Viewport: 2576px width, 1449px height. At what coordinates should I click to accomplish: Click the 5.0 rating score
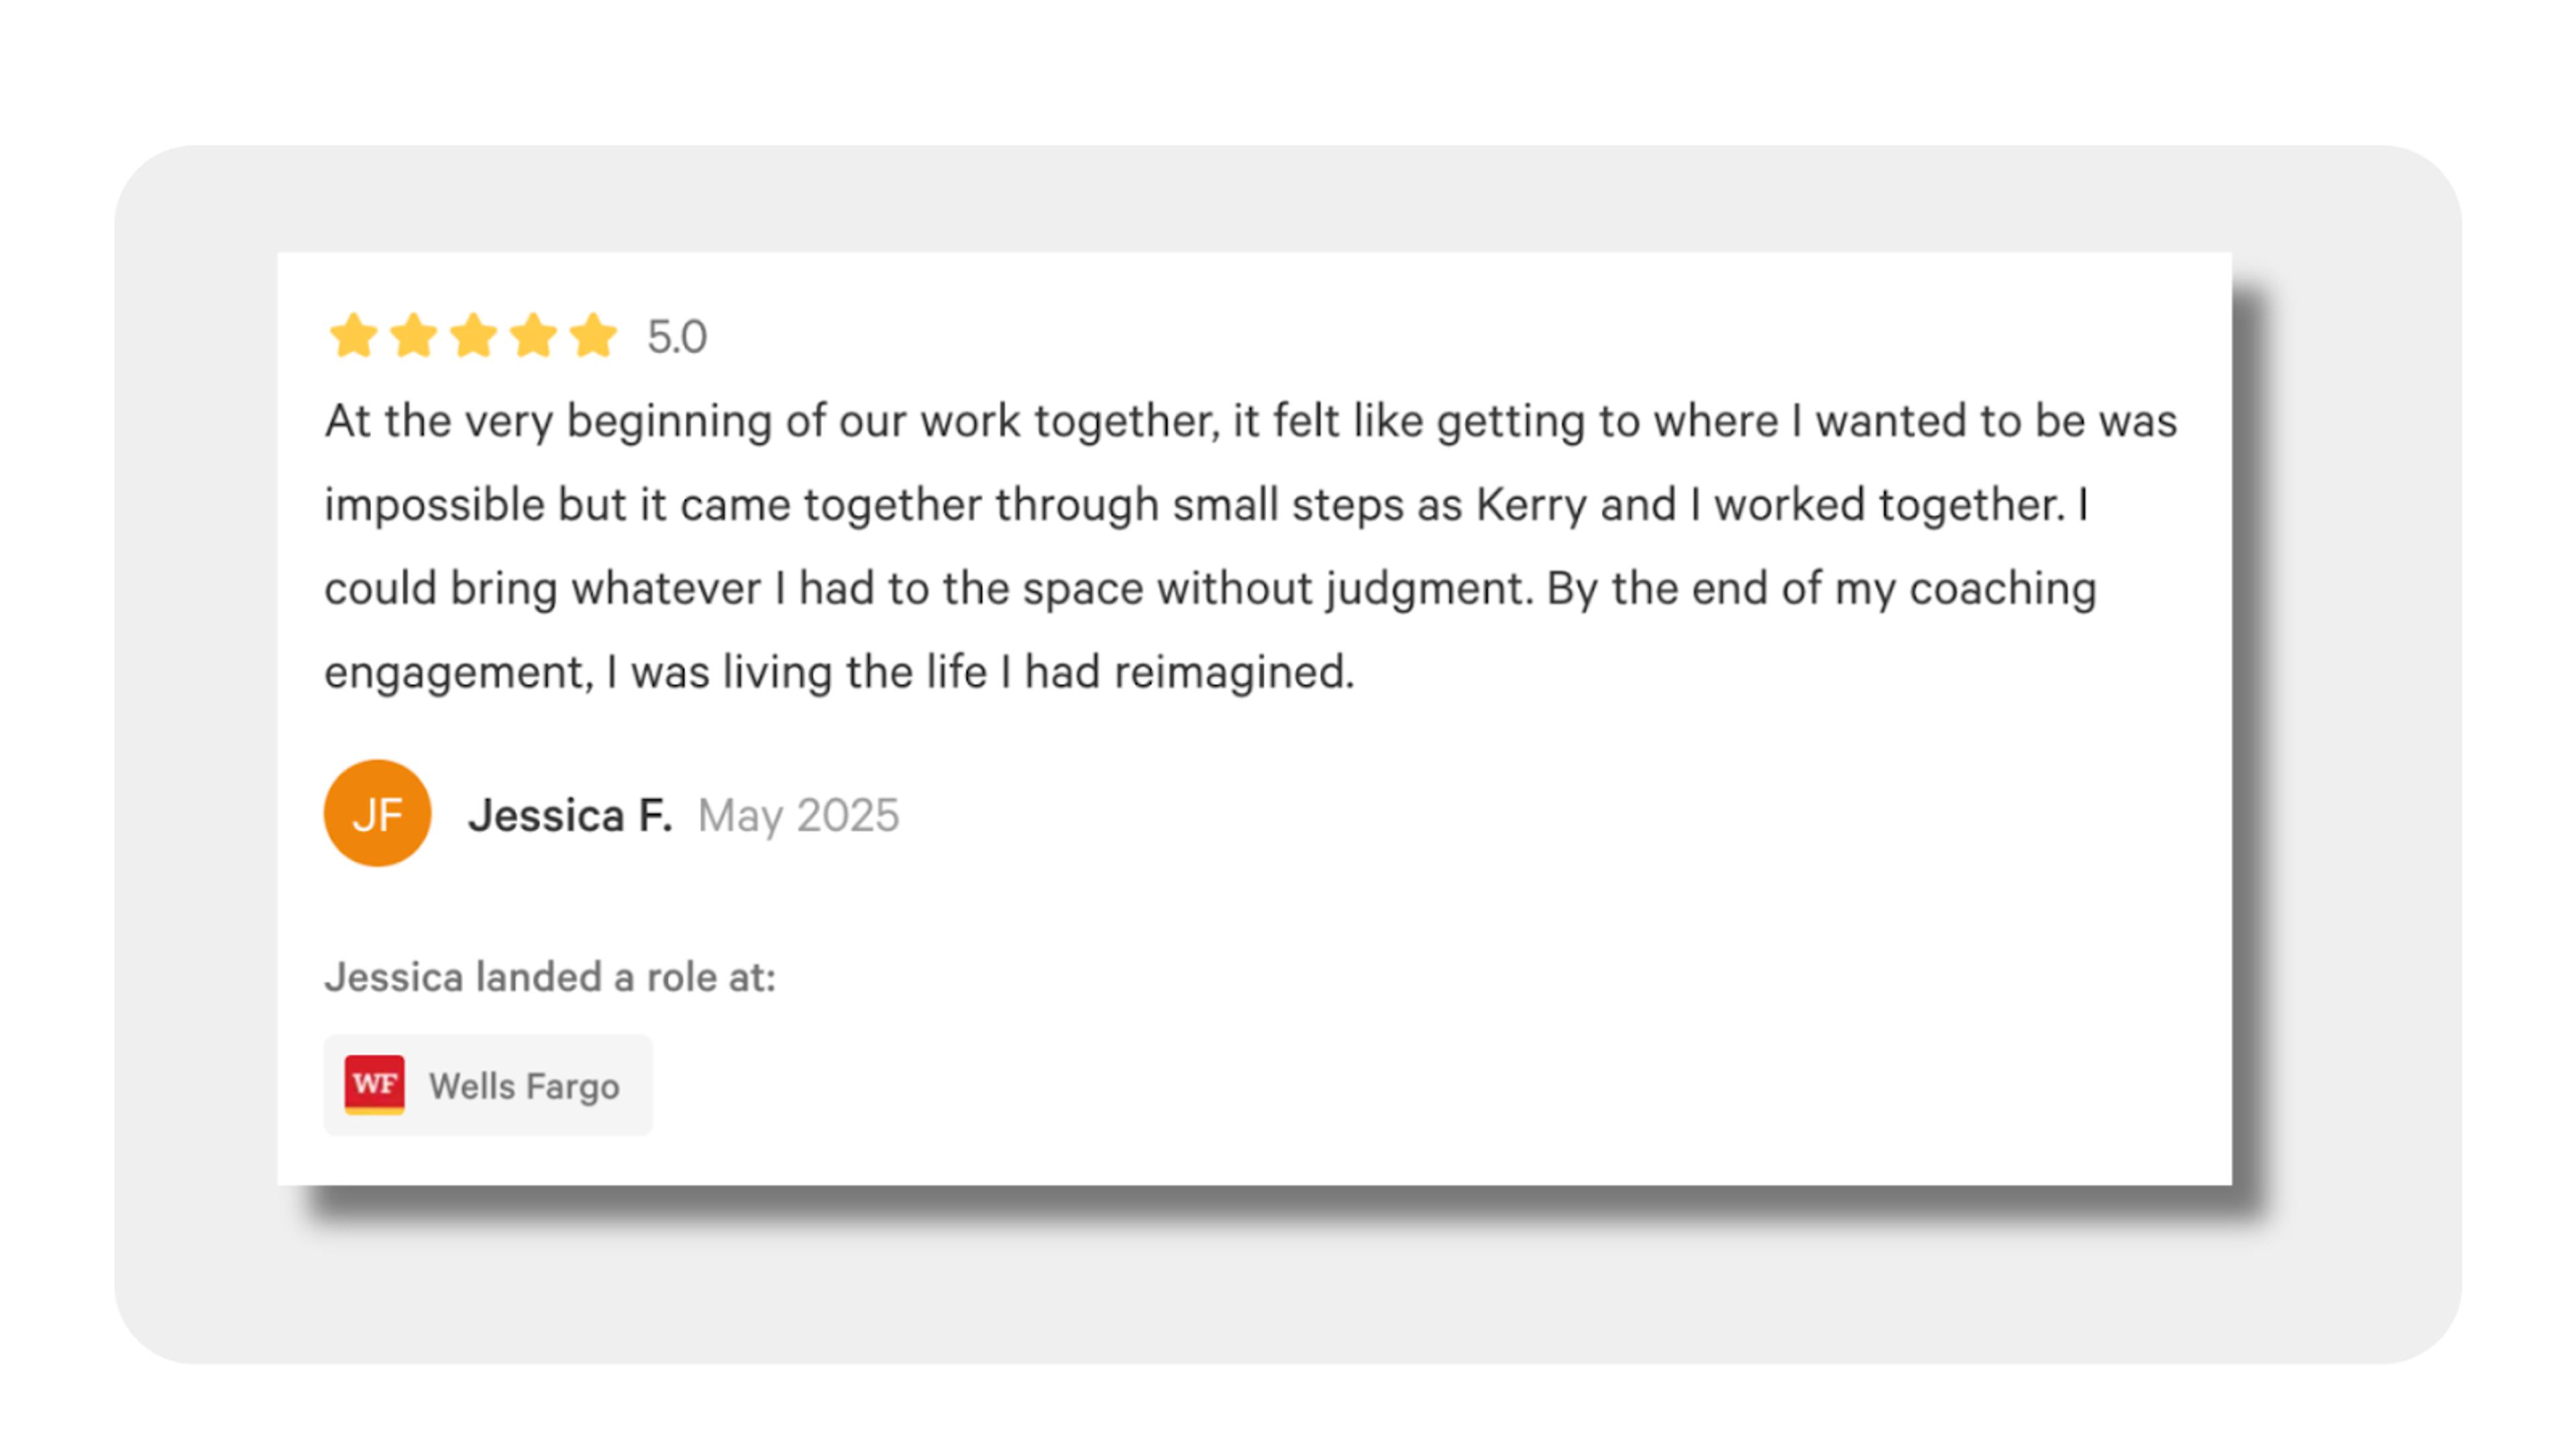tap(677, 337)
